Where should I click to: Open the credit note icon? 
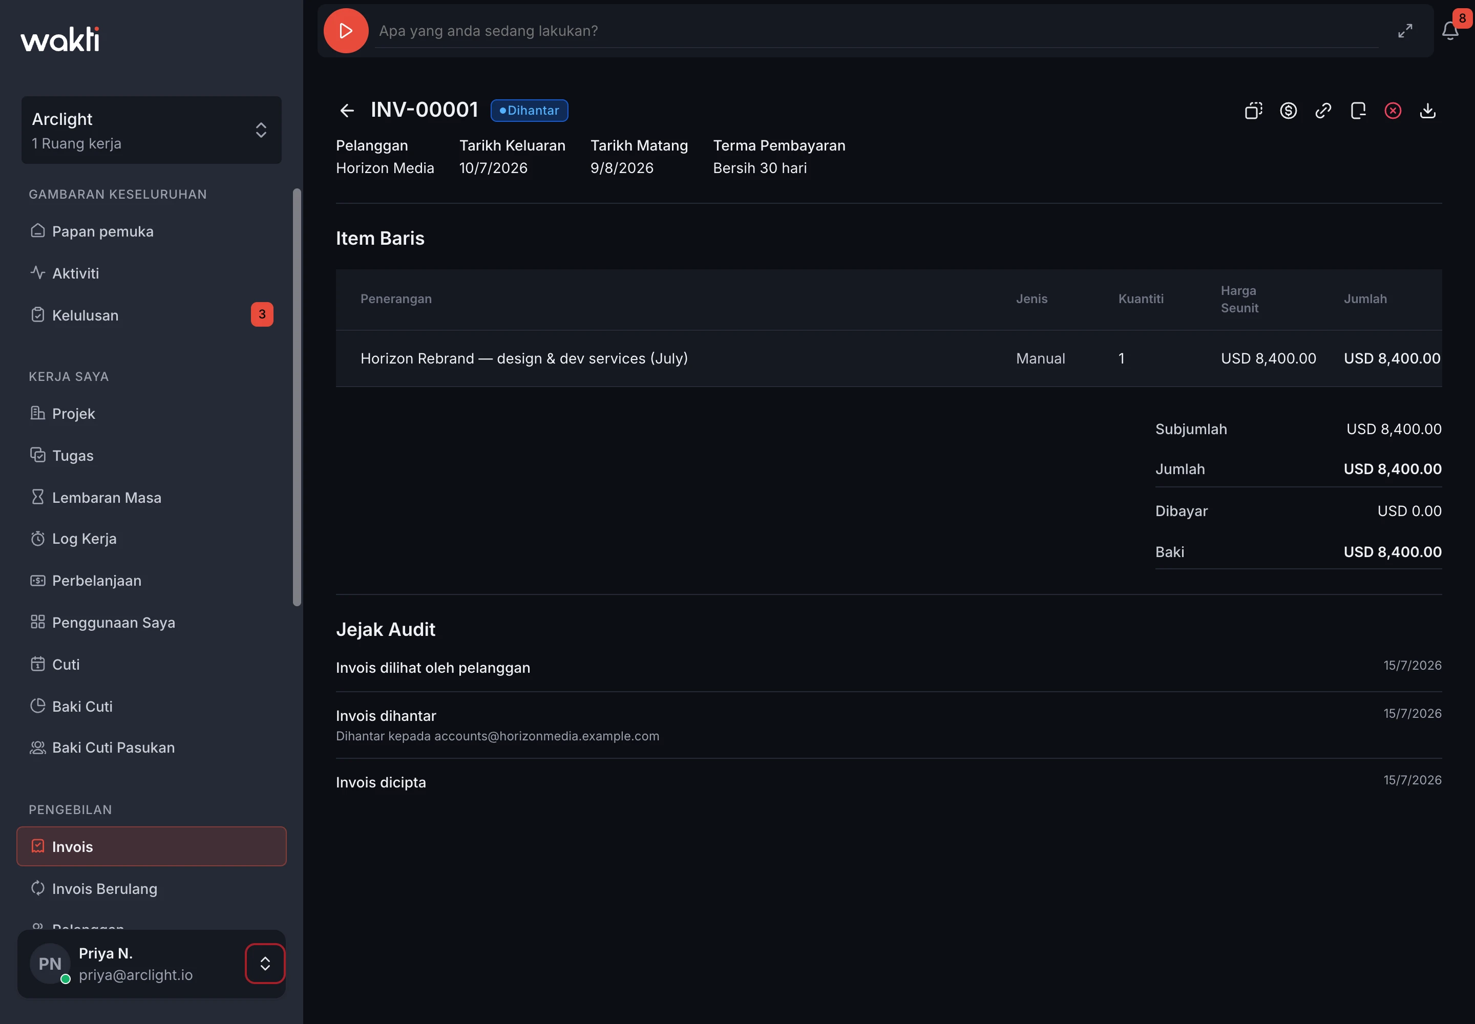click(1358, 111)
